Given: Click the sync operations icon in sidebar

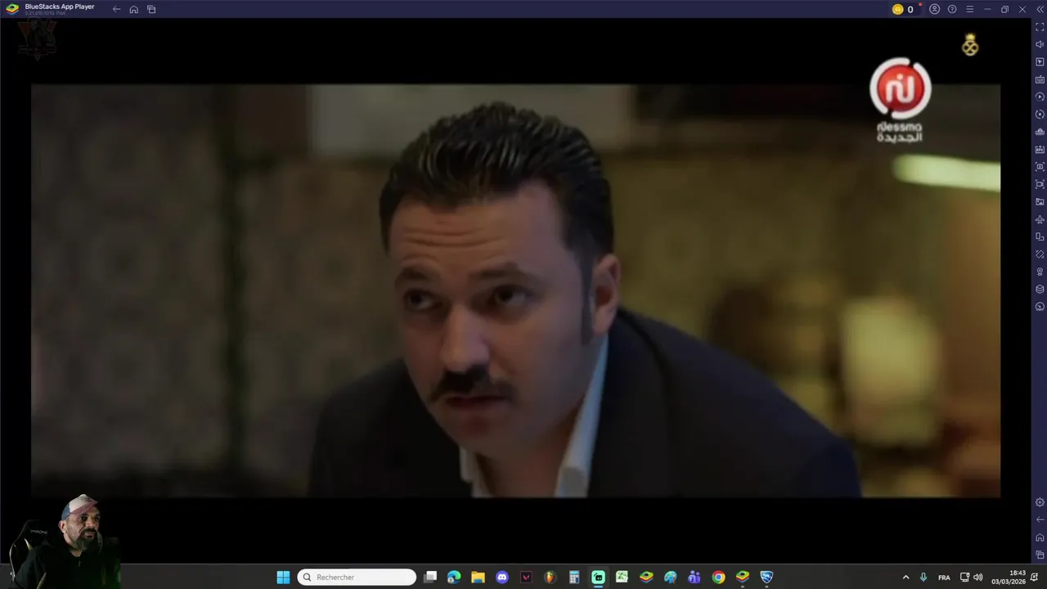Looking at the screenshot, I should [1040, 115].
